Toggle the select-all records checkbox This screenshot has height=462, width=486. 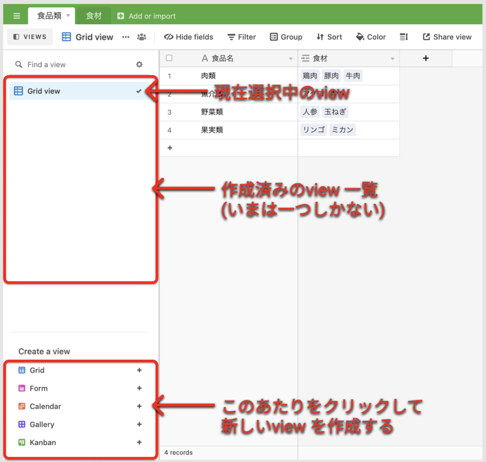pos(169,58)
